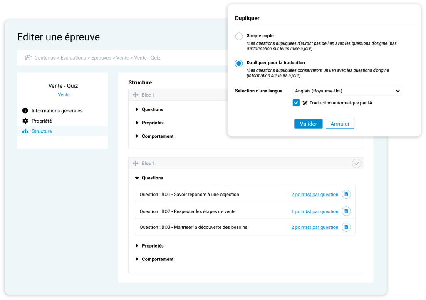Viewport: 426px width, 300px height.
Task: Edit points for question BO1
Action: 315,195
